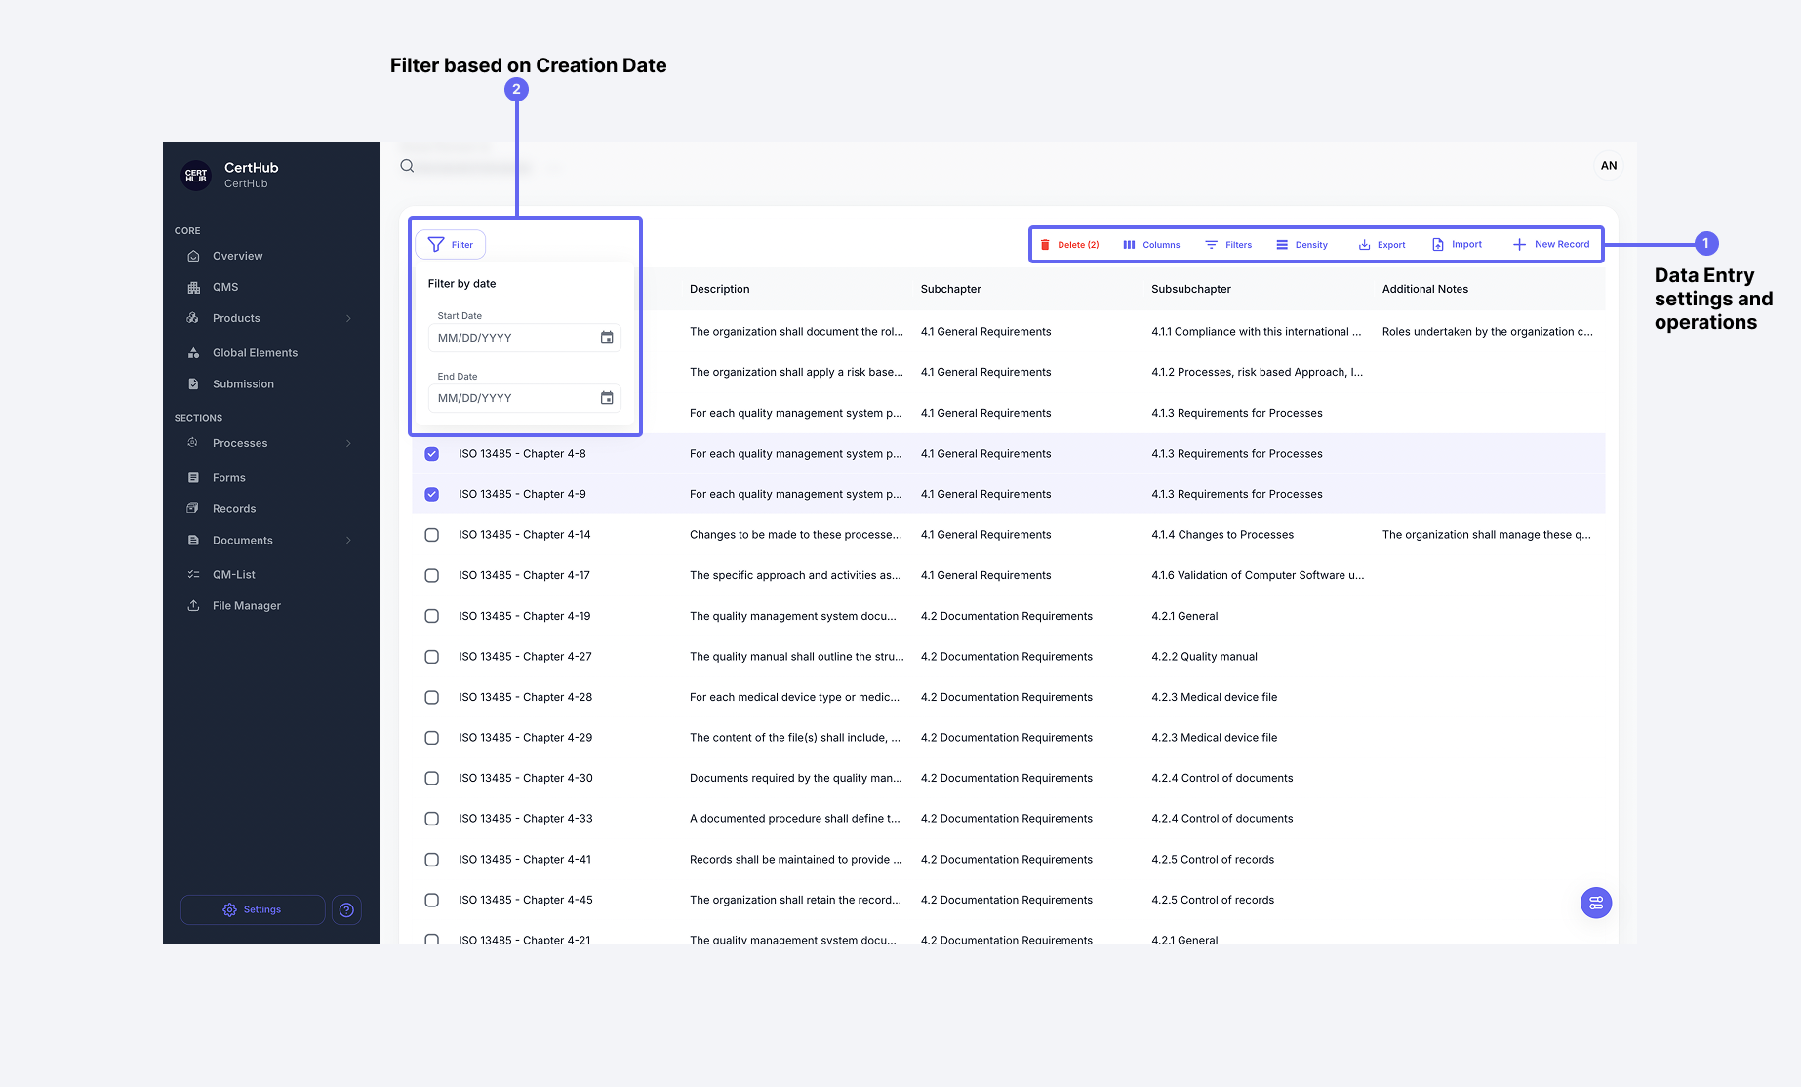Click the search magnifier icon
Image resolution: width=1801 pixels, height=1087 pixels.
tap(407, 166)
